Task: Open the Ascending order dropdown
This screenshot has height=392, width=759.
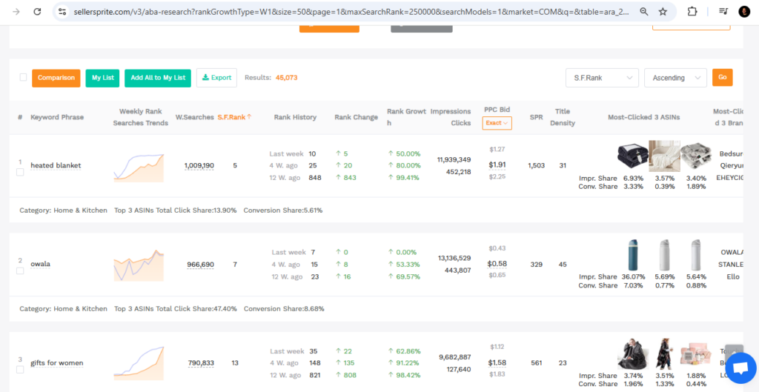Action: 675,78
